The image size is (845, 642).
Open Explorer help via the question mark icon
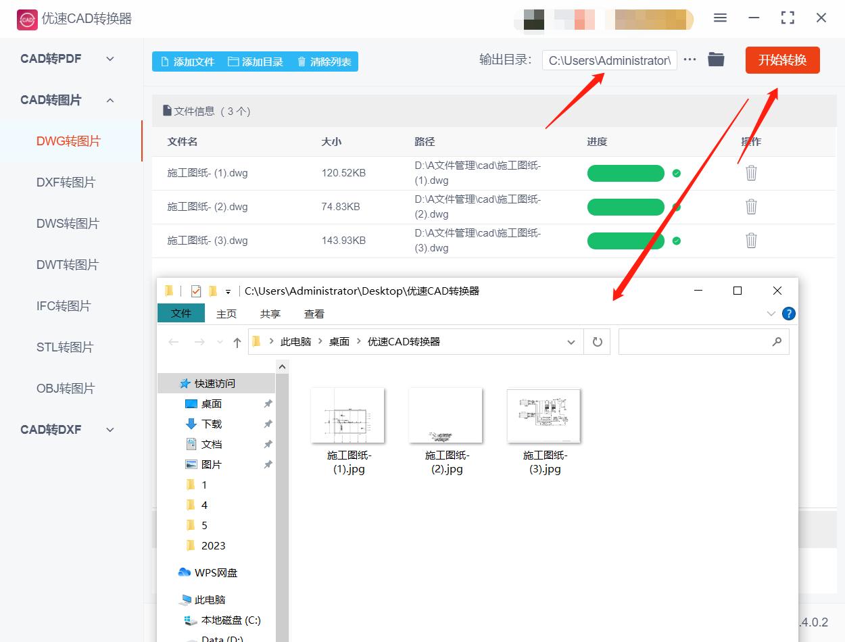789,313
